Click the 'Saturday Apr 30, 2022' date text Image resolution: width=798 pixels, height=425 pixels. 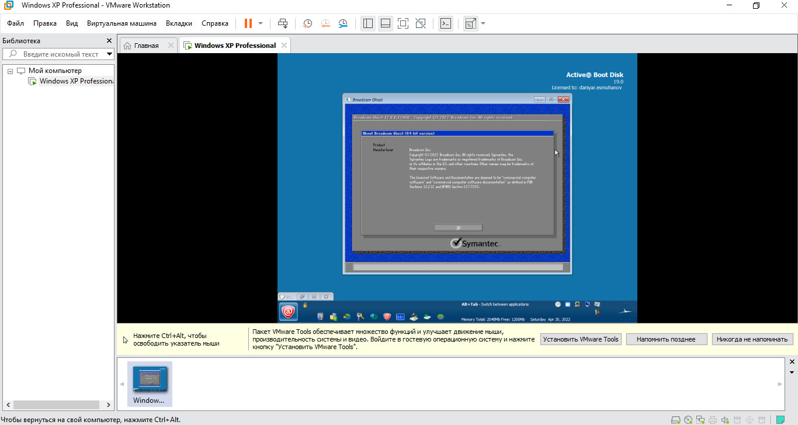tap(550, 319)
